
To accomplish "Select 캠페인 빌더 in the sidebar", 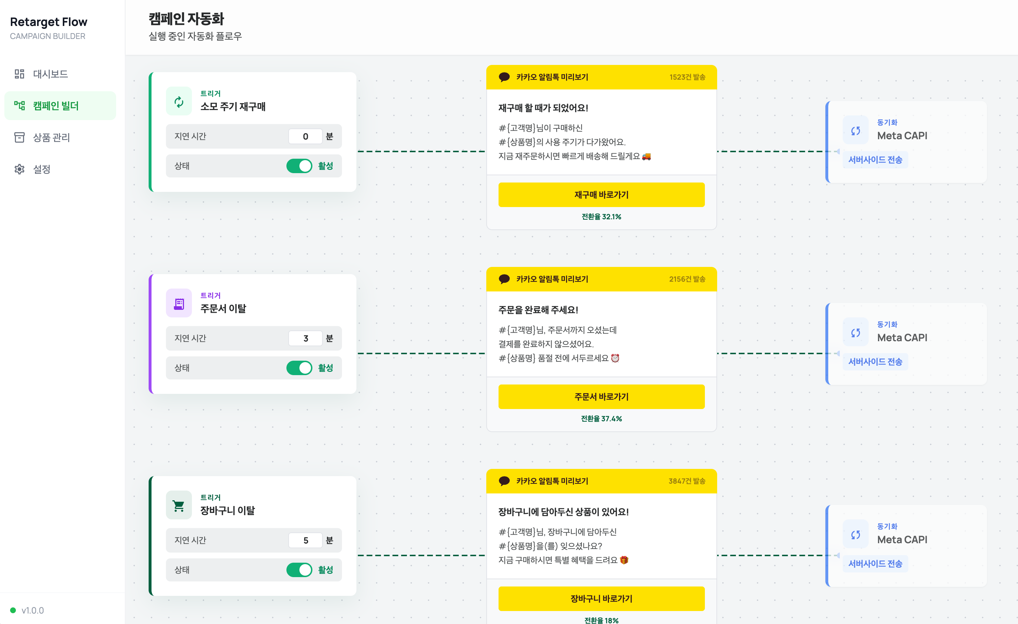I will (55, 106).
